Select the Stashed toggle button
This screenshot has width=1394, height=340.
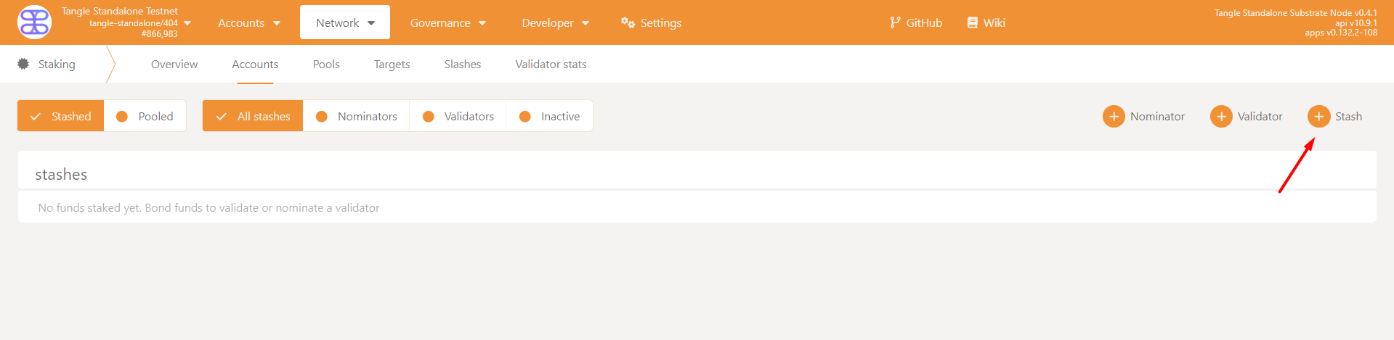[x=61, y=116]
